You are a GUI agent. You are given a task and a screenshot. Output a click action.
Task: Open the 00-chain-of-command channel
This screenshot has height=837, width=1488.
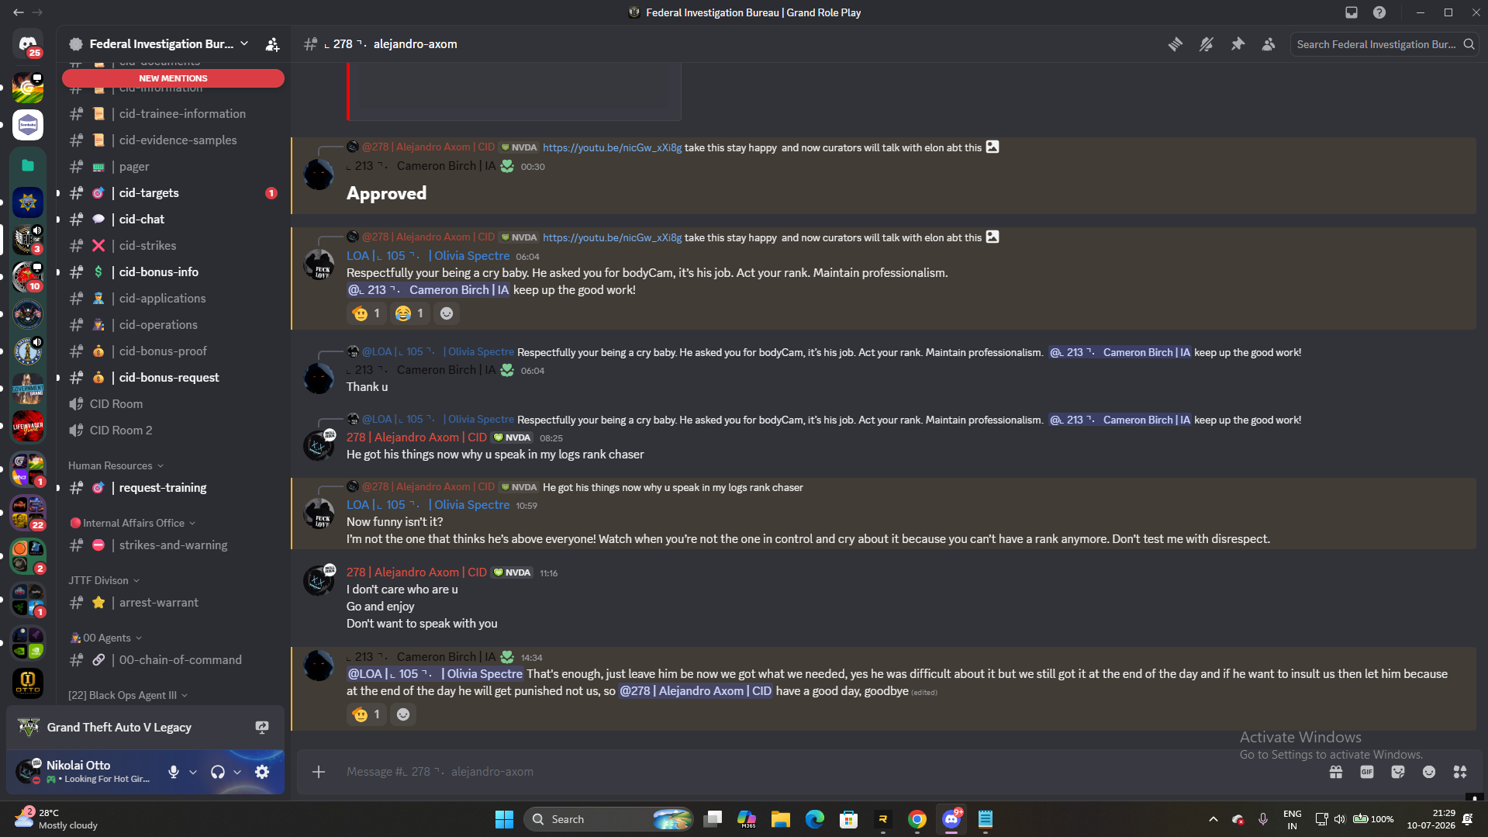173,660
